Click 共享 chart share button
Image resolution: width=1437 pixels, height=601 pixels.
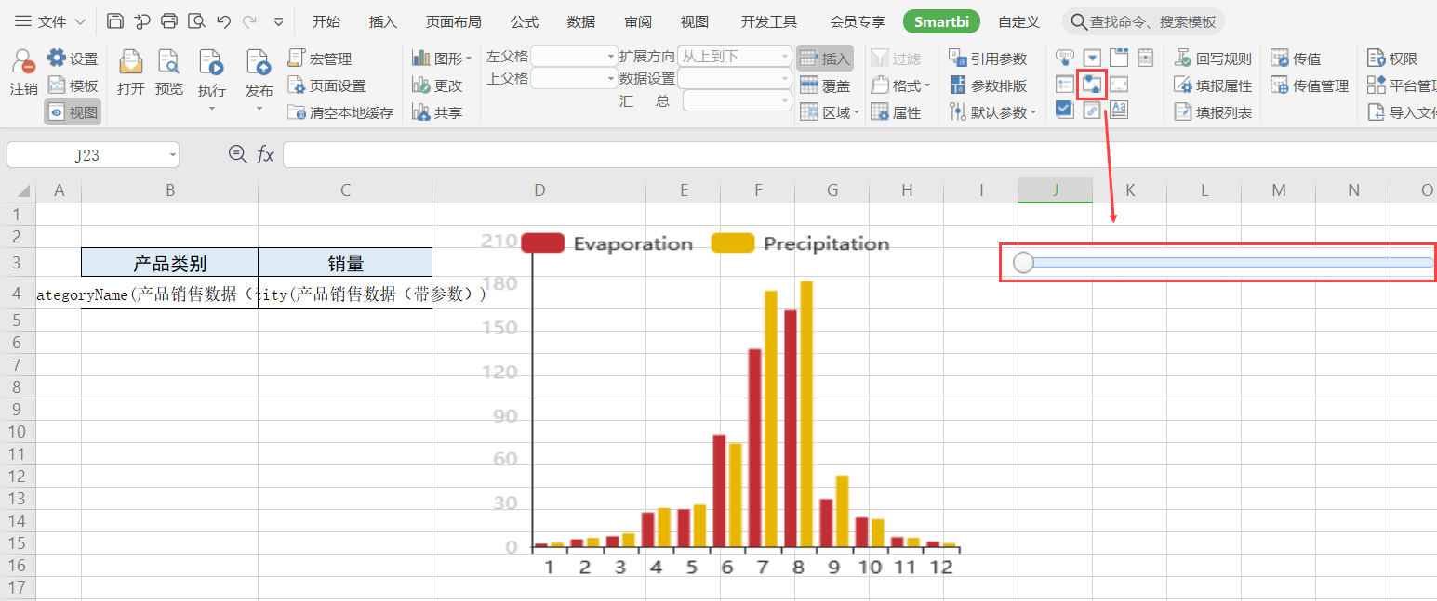(437, 112)
